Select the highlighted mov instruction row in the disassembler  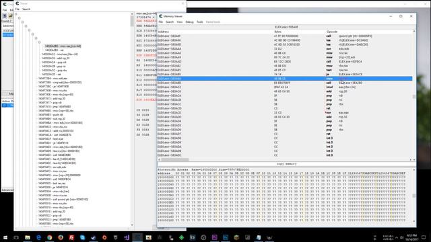click(284, 79)
